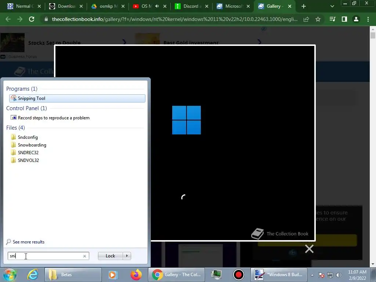
Task: Open Snipping Tool from search results
Action: [x=77, y=98]
